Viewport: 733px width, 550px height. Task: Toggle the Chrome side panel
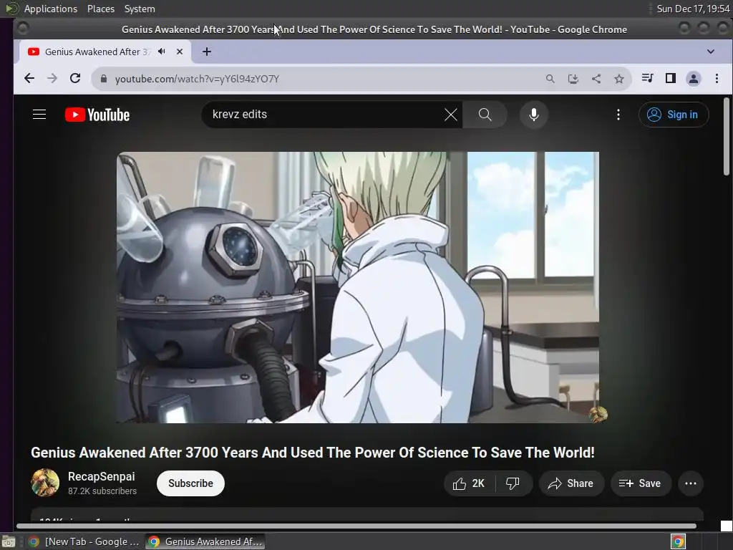coord(670,78)
